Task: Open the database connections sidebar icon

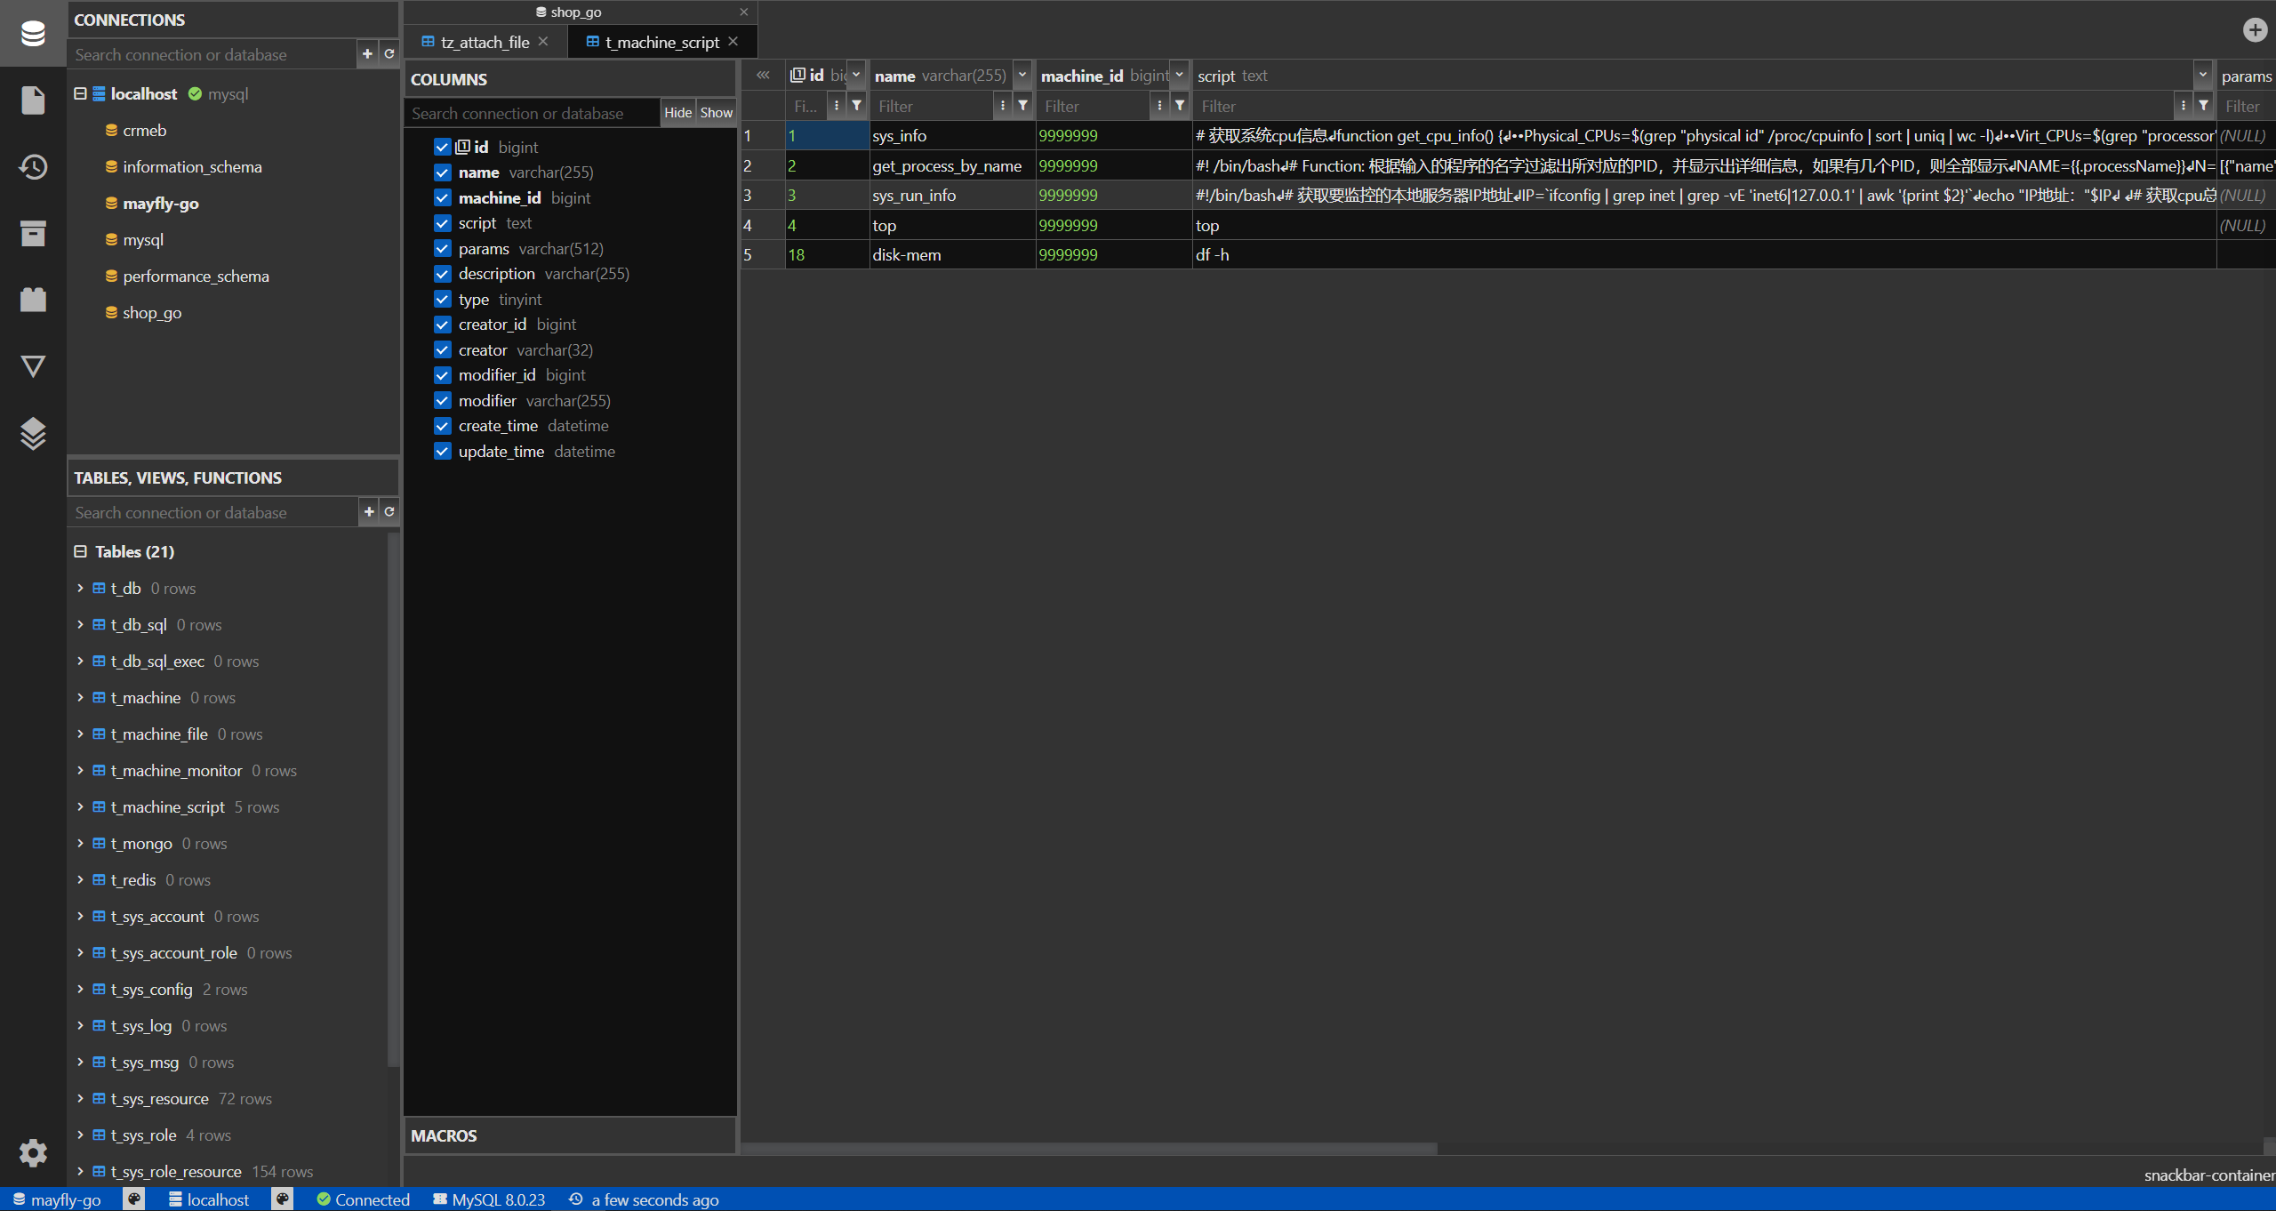Action: point(33,34)
